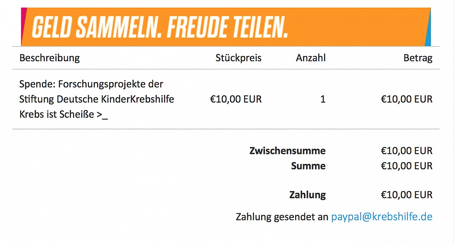This screenshot has width=454, height=245.
Task: Open the paypal@krebshilfe.de email link
Action: pyautogui.click(x=381, y=217)
